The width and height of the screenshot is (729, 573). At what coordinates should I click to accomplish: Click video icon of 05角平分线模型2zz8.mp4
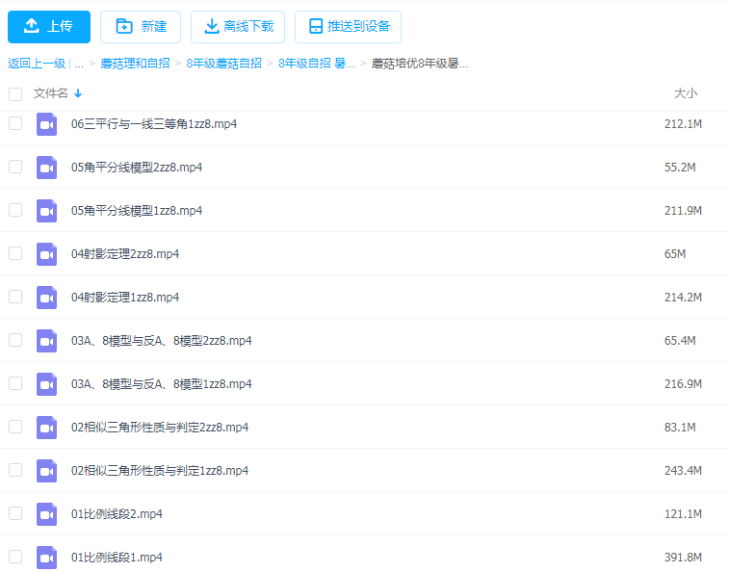point(47,168)
